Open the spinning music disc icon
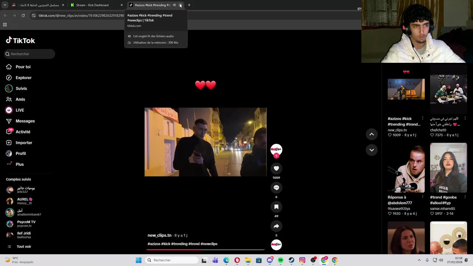This screenshot has width=473, height=266. pos(276,245)
